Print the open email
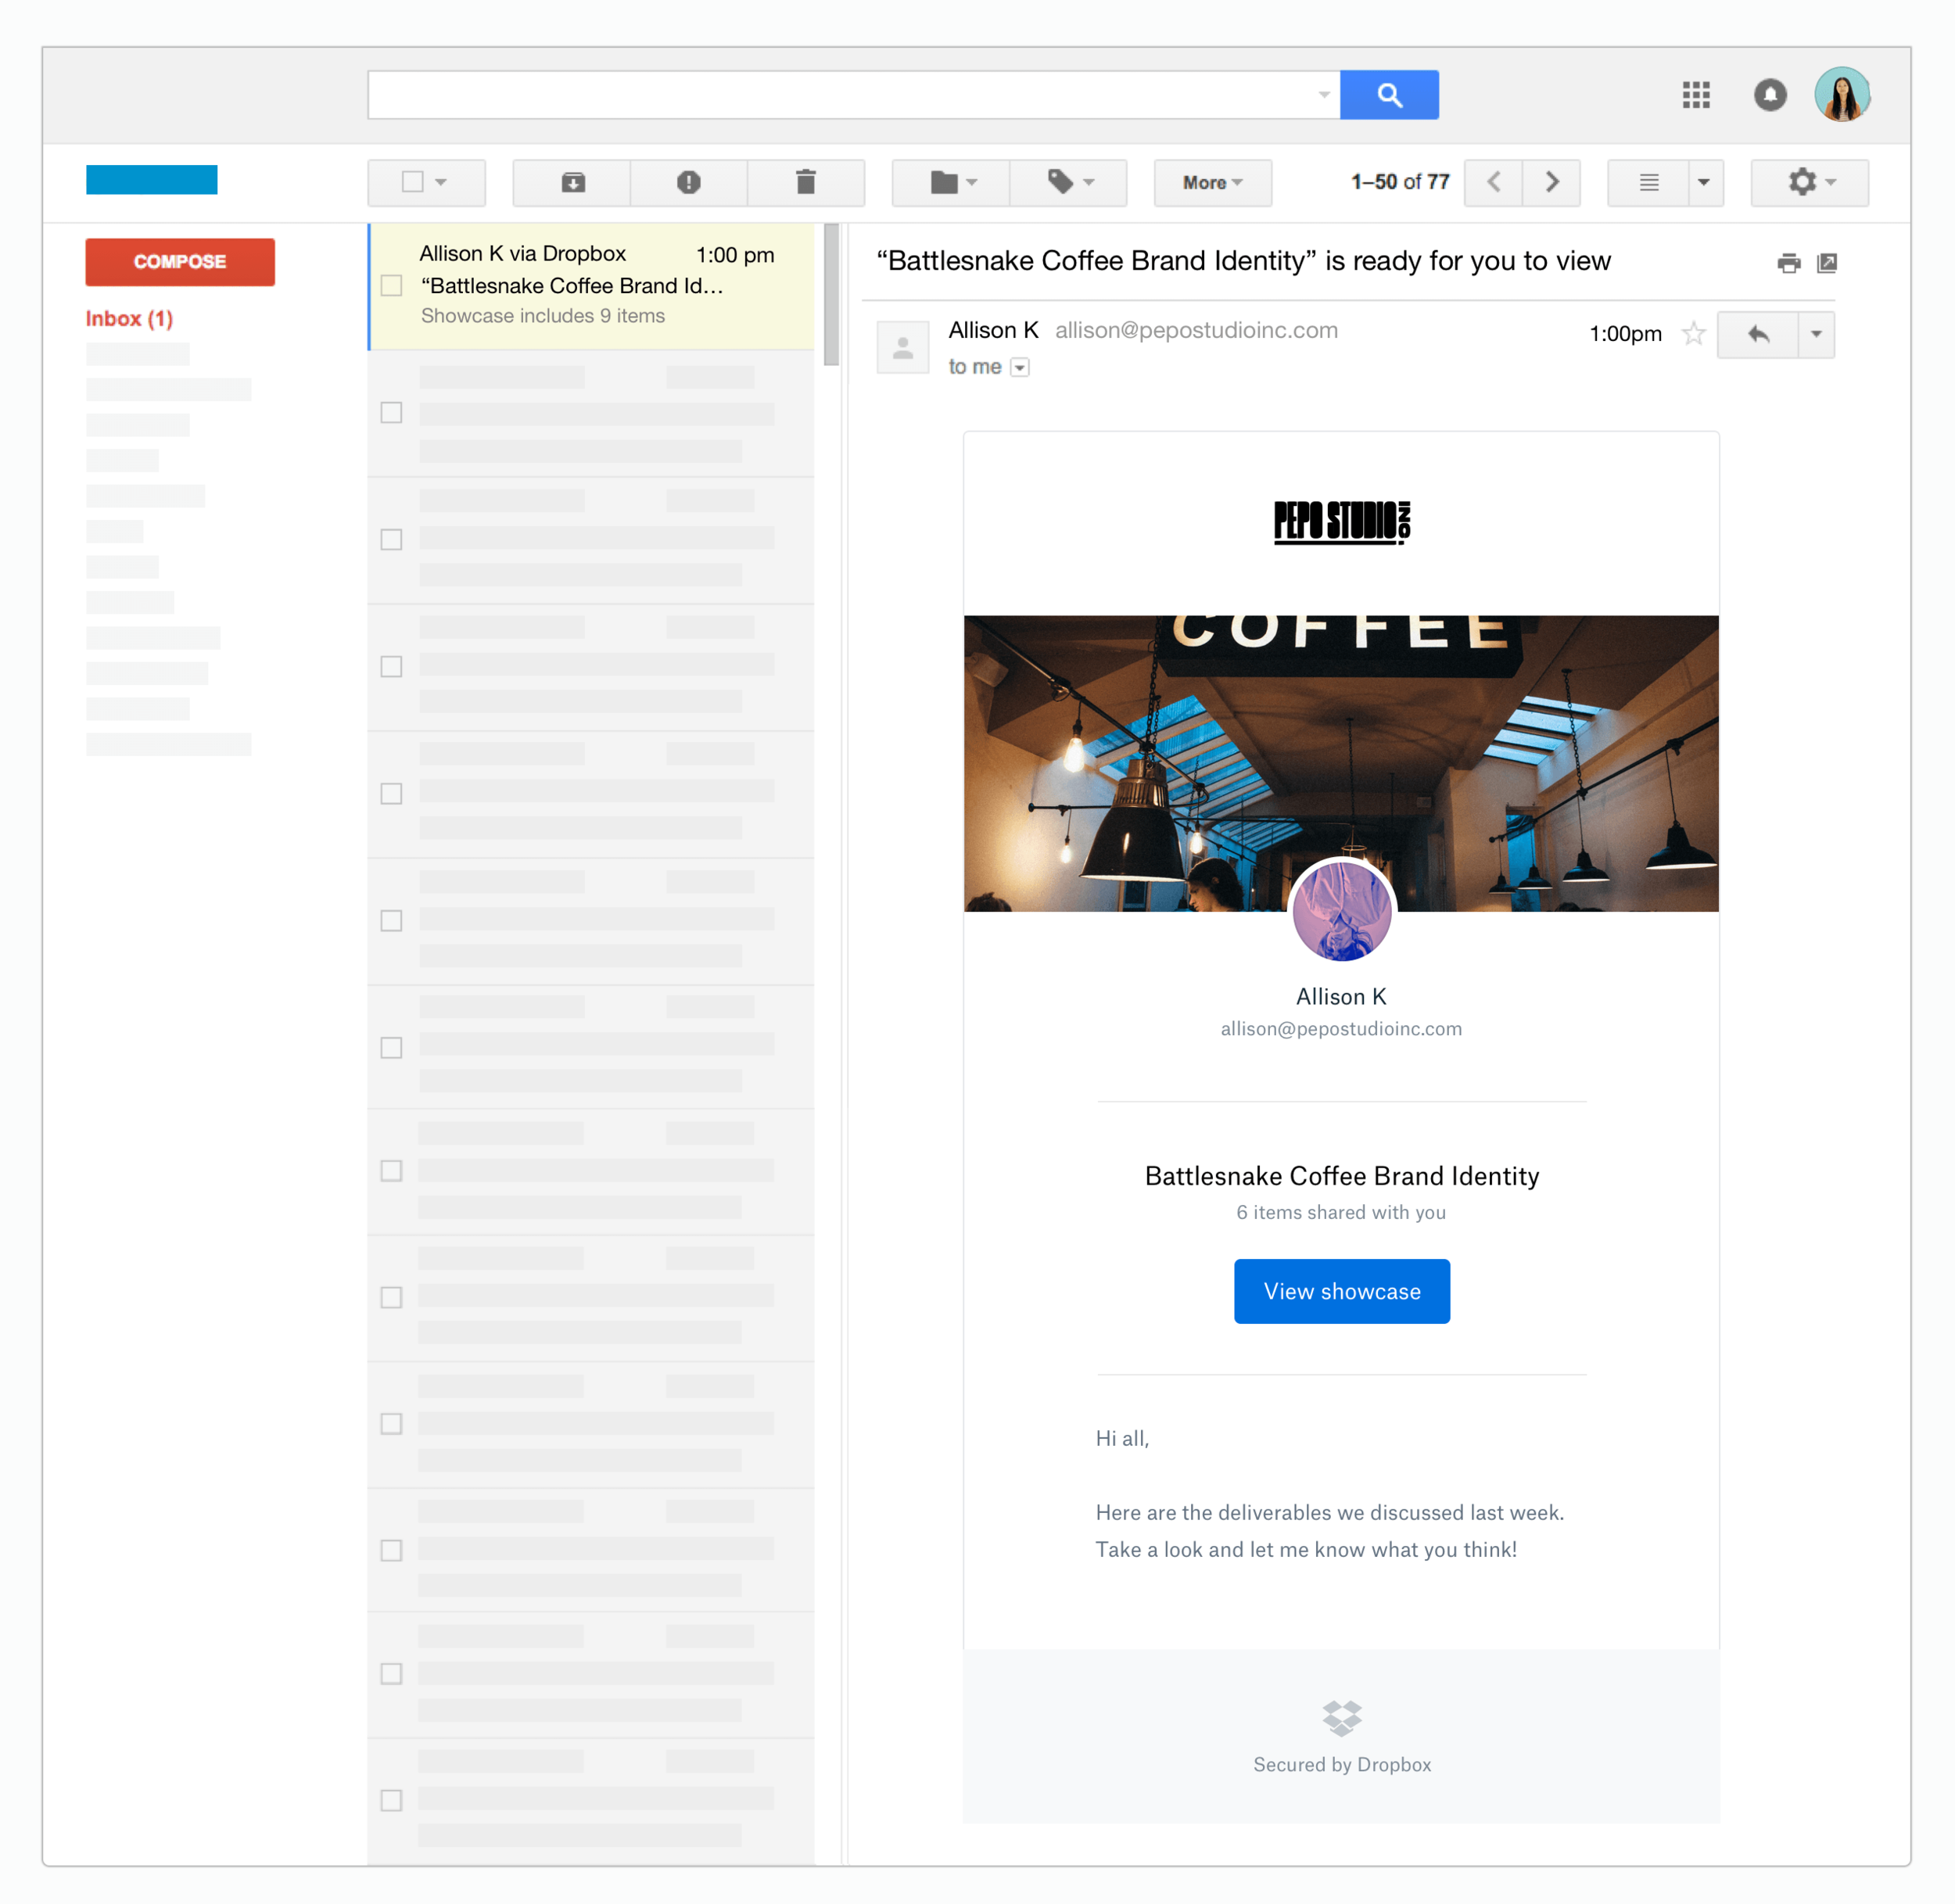The height and width of the screenshot is (1904, 1955). pyautogui.click(x=1788, y=263)
